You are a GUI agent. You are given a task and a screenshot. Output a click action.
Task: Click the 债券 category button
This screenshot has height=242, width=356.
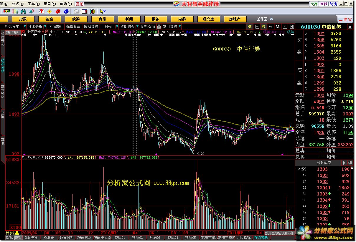click(x=76, y=19)
